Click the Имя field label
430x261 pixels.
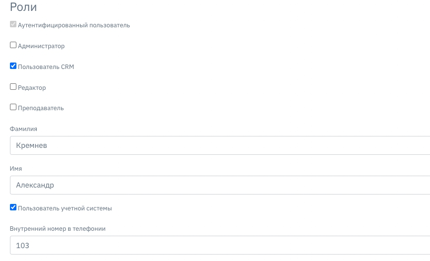coord(16,168)
